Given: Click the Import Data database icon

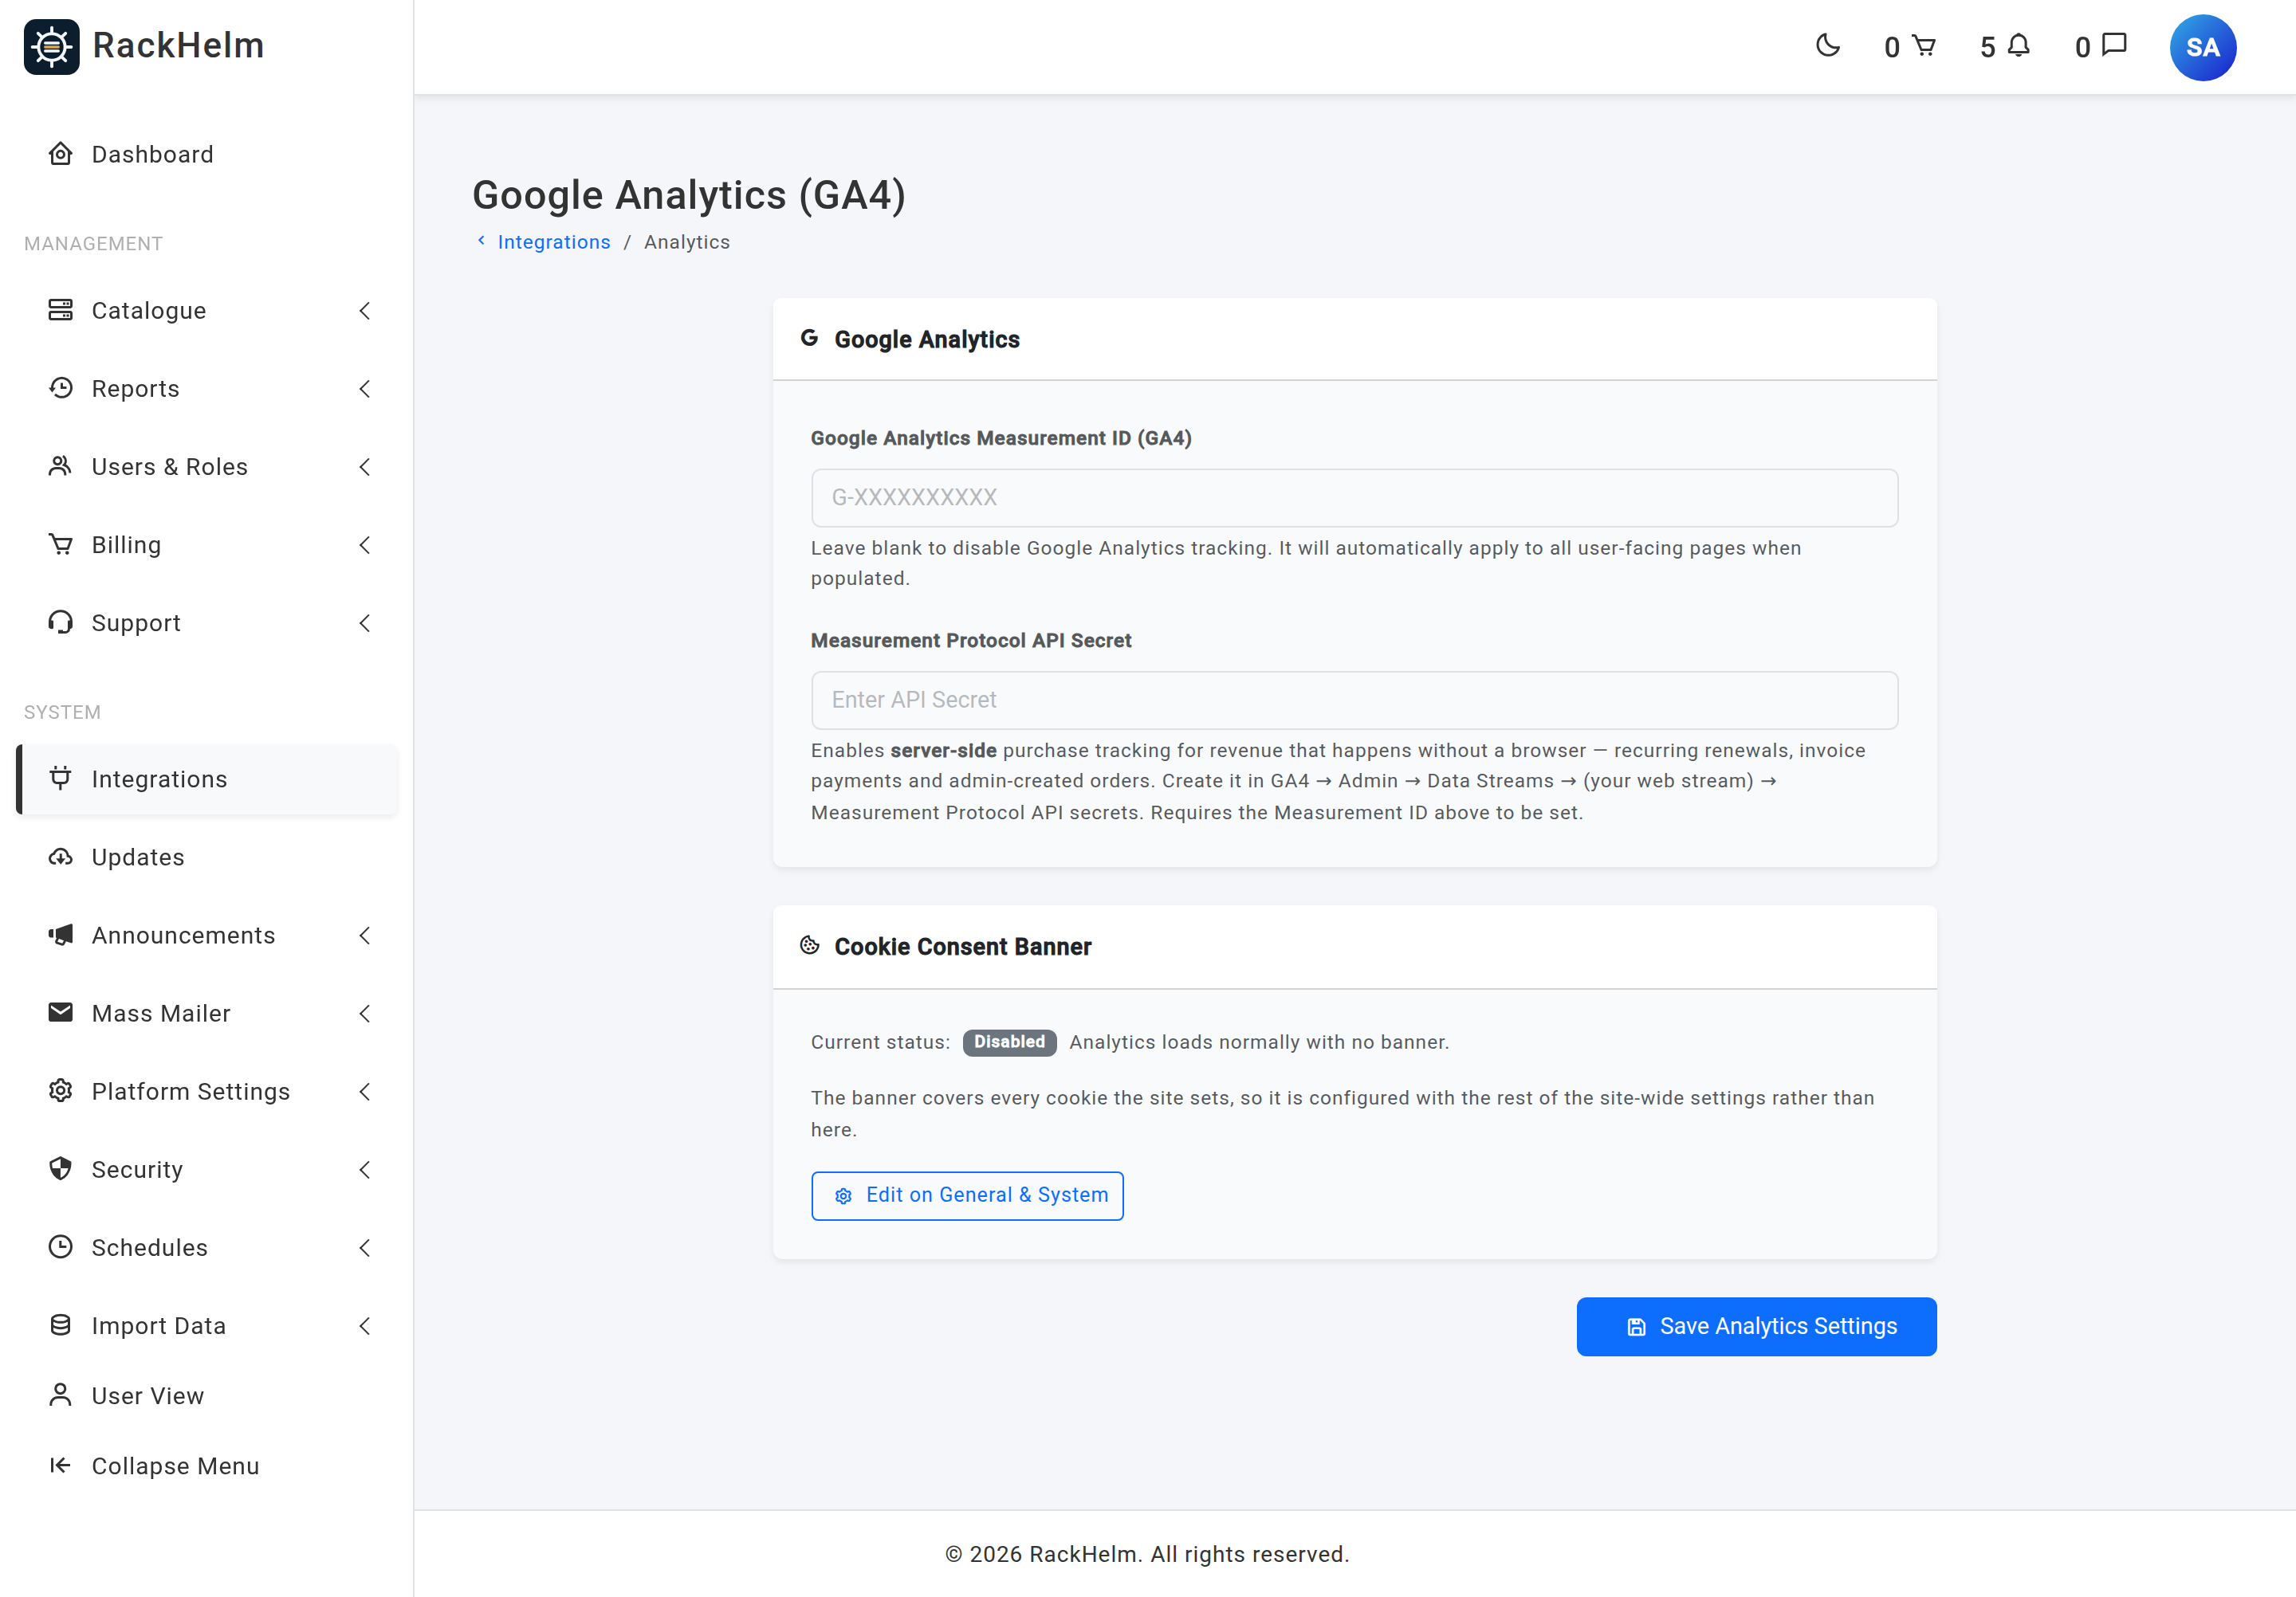Looking at the screenshot, I should 61,1324.
